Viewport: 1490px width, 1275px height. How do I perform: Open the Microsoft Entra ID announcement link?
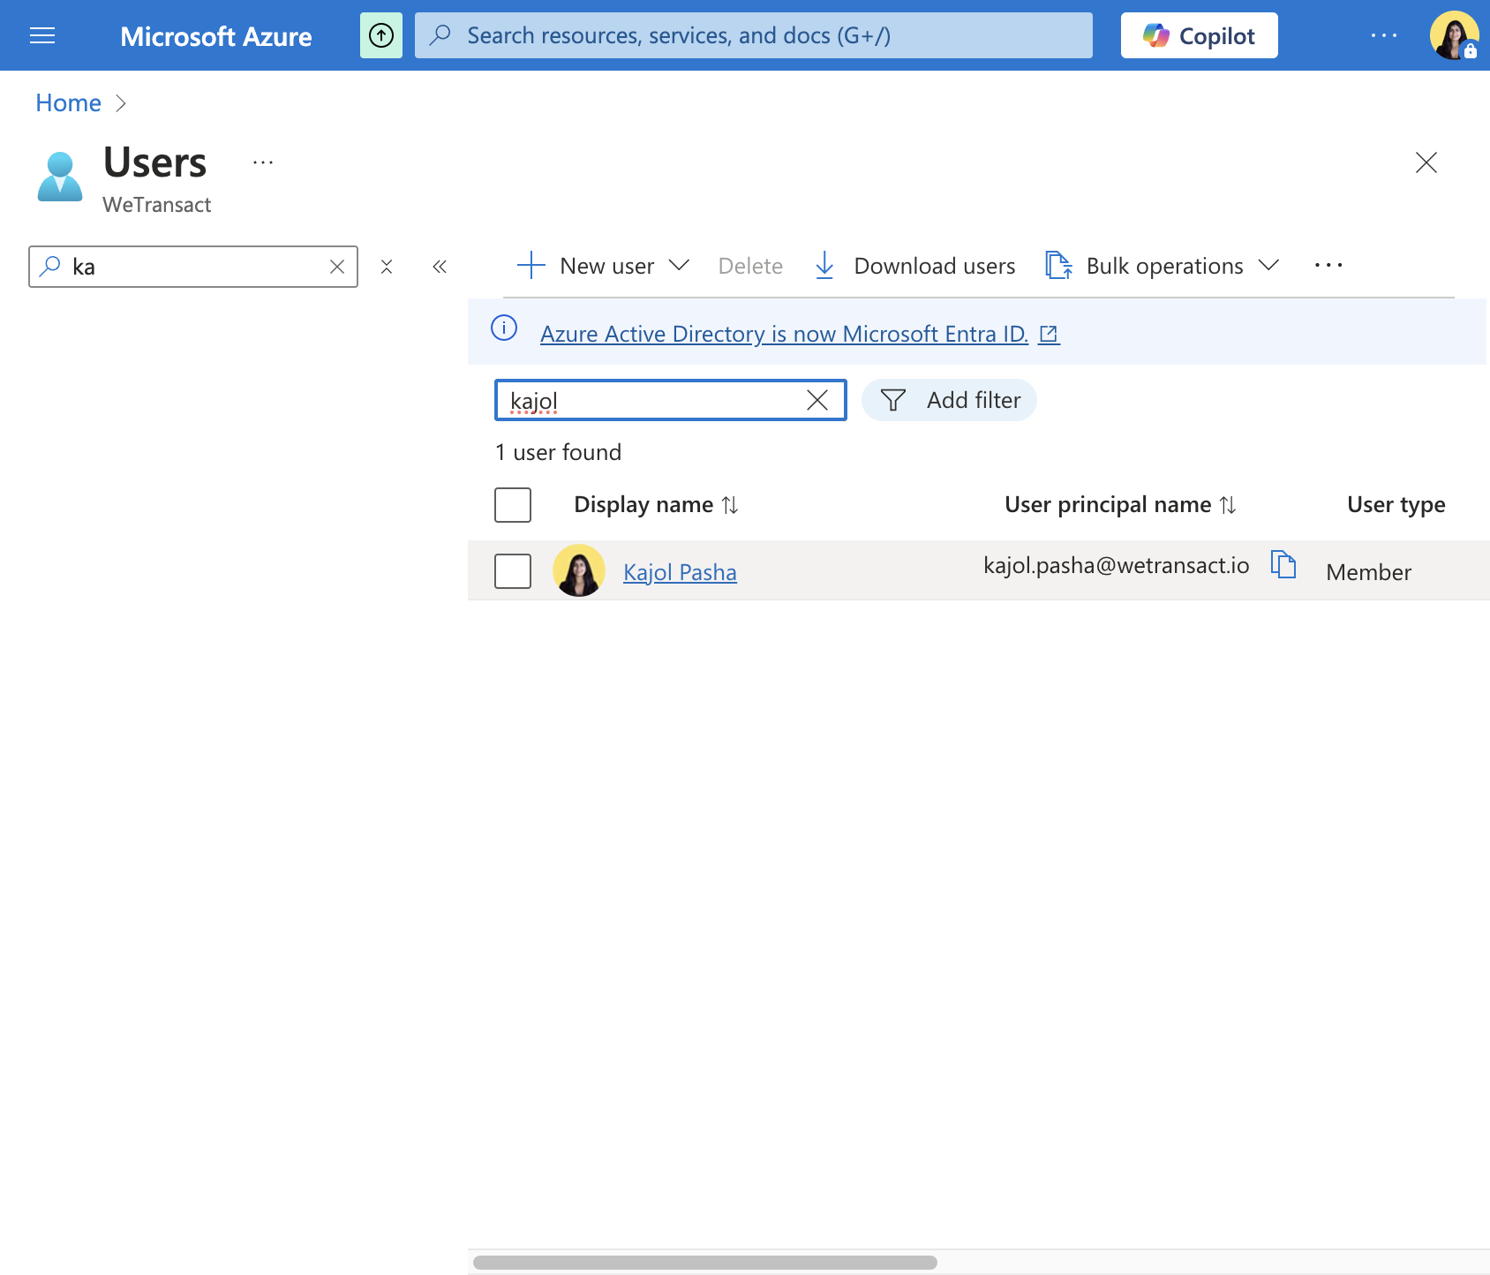coord(784,334)
